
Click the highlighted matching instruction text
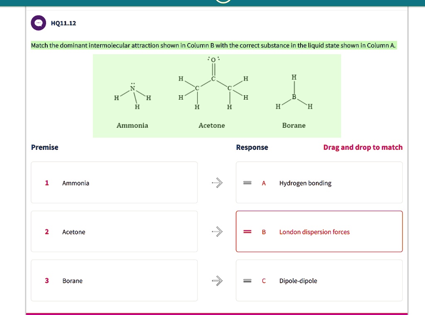point(212,45)
